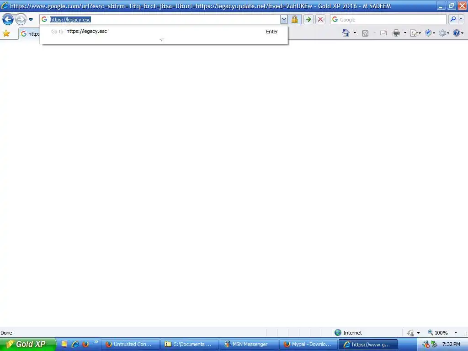Open the zoom level dropdown arrow
This screenshot has height=351, width=468.
[456, 333]
